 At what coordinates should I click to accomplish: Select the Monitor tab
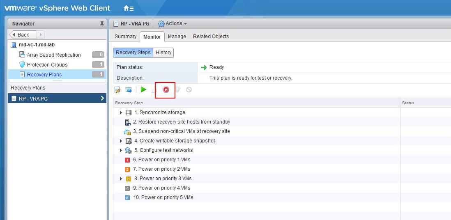pyautogui.click(x=152, y=37)
